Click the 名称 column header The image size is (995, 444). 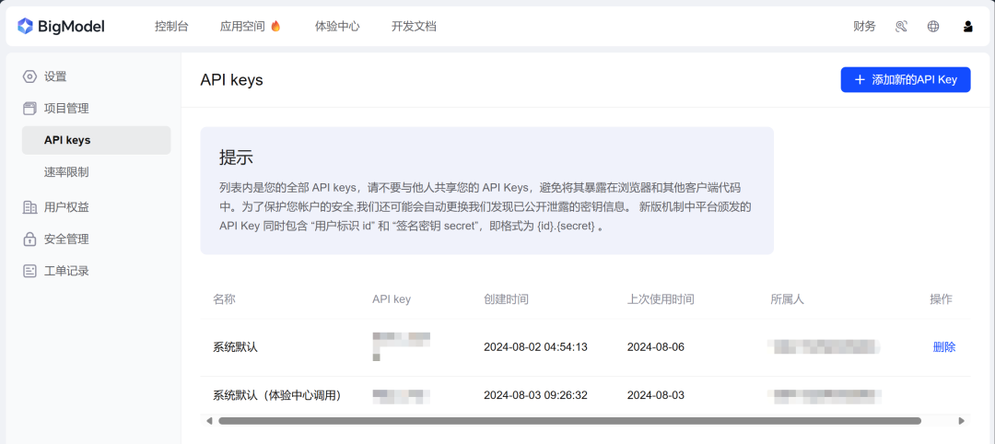224,299
